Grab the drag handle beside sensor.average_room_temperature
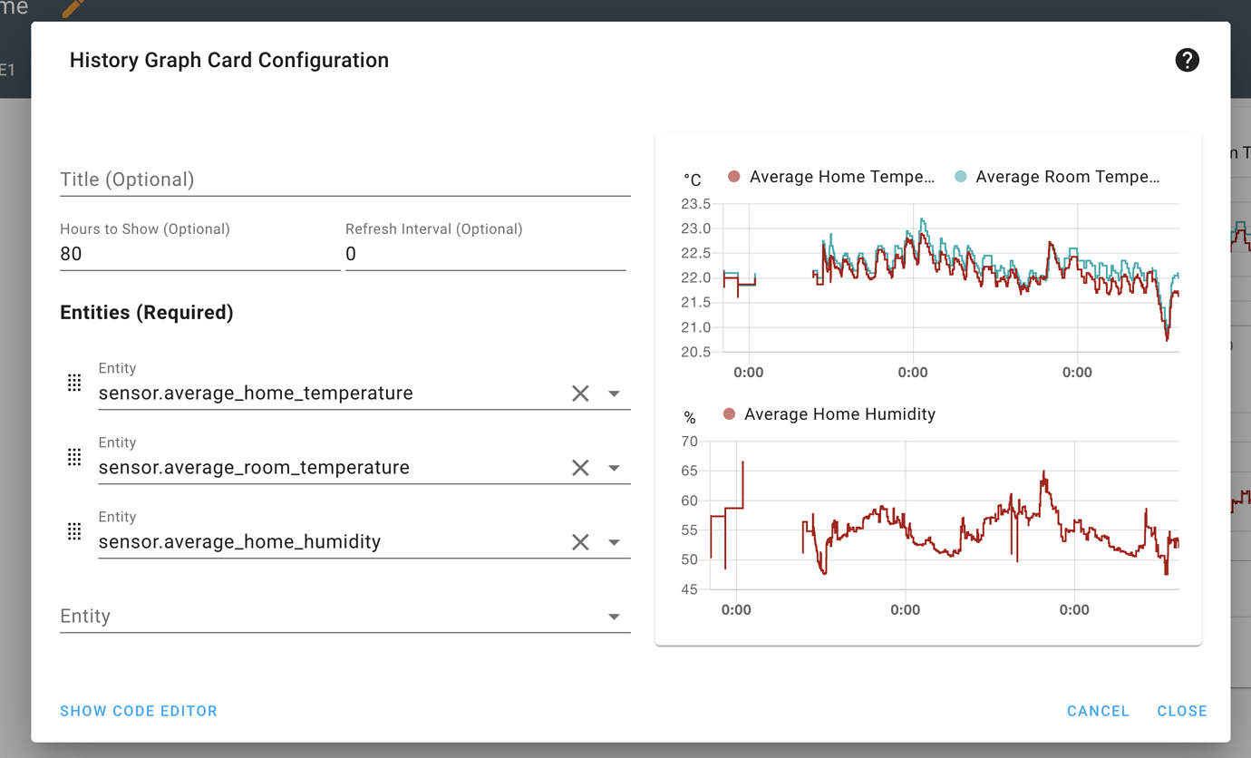1251x758 pixels. click(x=73, y=456)
